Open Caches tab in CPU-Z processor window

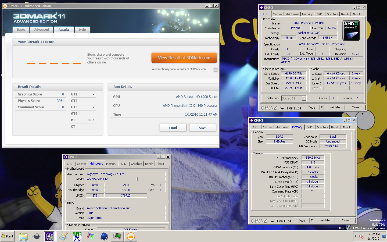[x=278, y=14]
